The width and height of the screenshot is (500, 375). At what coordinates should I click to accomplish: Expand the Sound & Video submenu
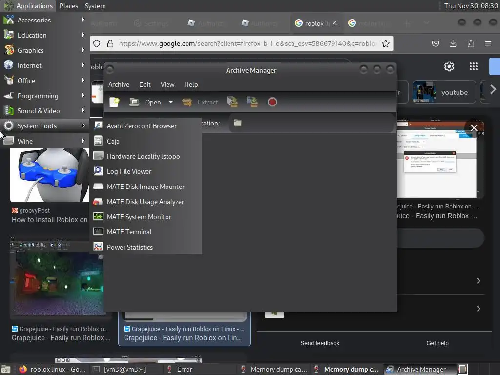(x=44, y=111)
